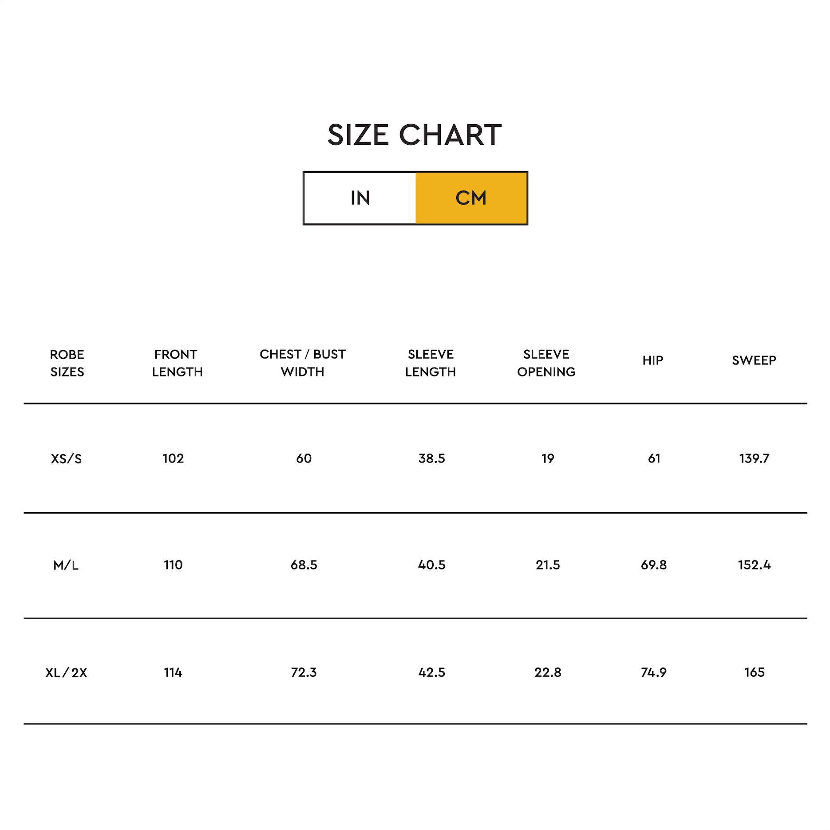830x830 pixels.
Task: Click the 21.5 sleeve opening value
Action: click(548, 565)
